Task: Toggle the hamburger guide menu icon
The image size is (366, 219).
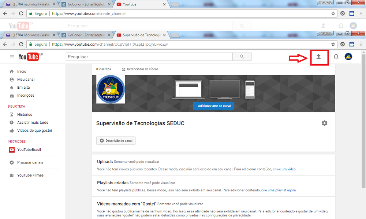Action: coord(12,57)
